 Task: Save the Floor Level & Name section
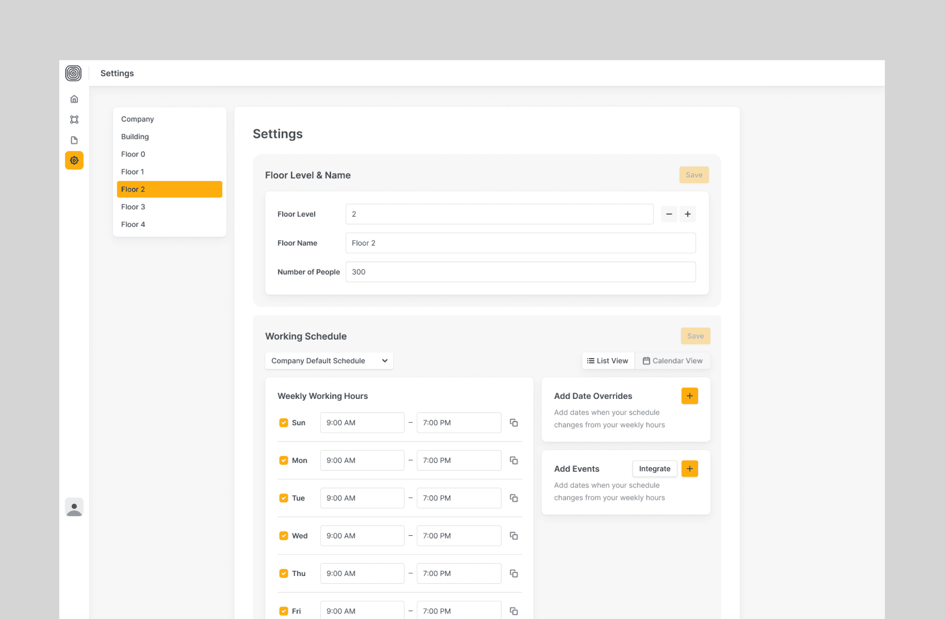tap(694, 175)
